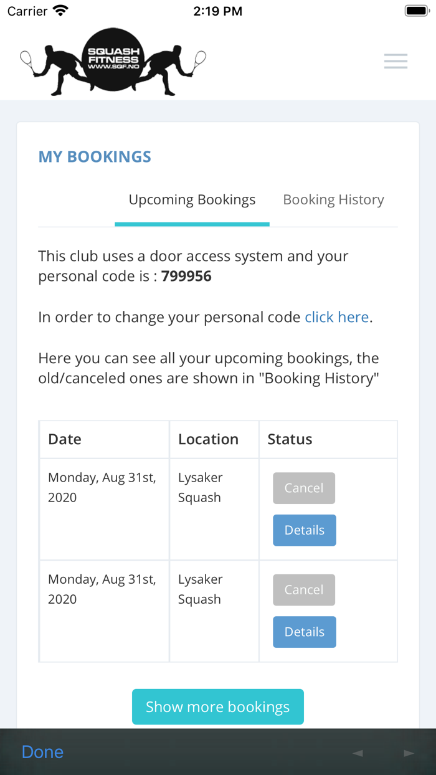
Task: Tap the Location column header
Action: point(208,439)
